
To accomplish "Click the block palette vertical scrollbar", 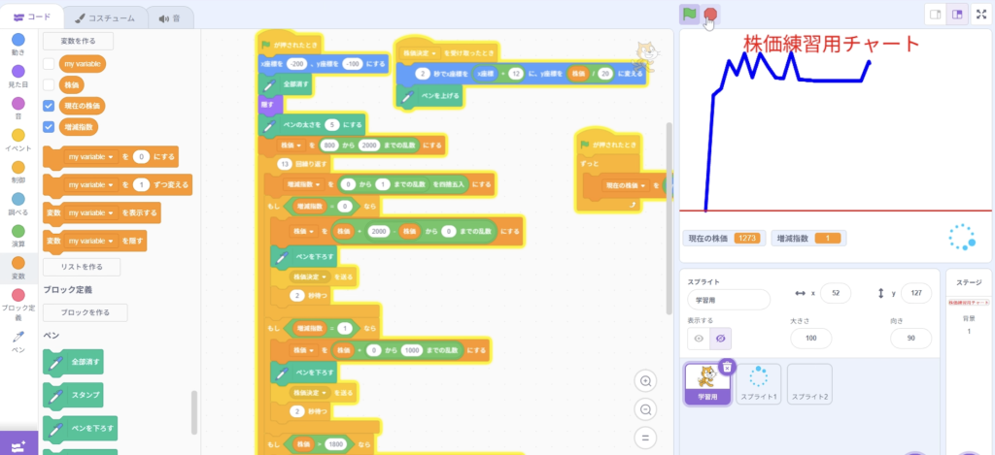I will [194, 412].
